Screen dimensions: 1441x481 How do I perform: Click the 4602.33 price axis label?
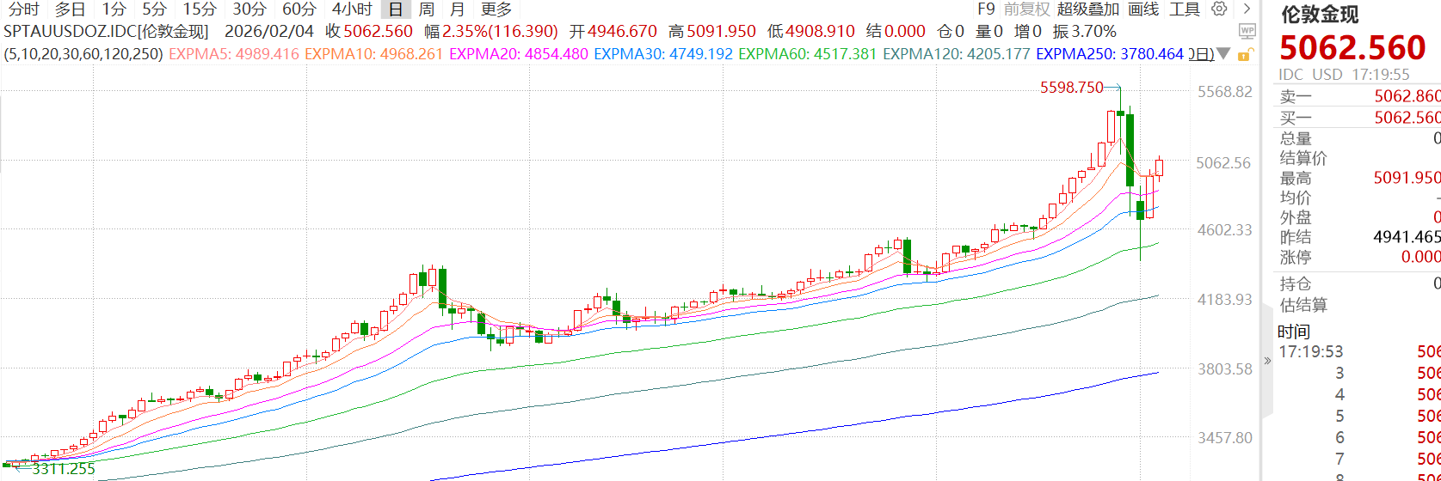coord(1225,230)
